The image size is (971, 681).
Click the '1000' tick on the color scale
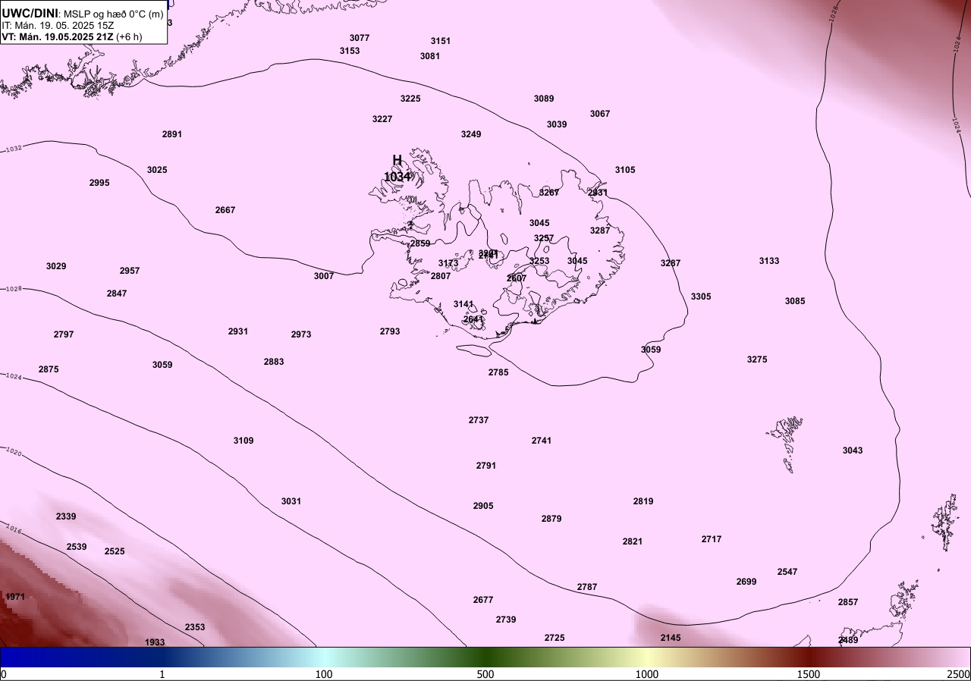pyautogui.click(x=647, y=674)
